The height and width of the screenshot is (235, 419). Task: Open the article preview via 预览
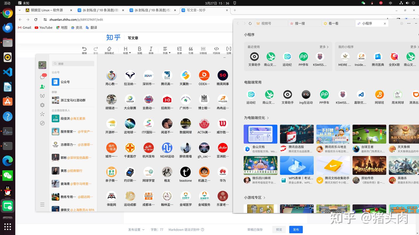pos(279,229)
